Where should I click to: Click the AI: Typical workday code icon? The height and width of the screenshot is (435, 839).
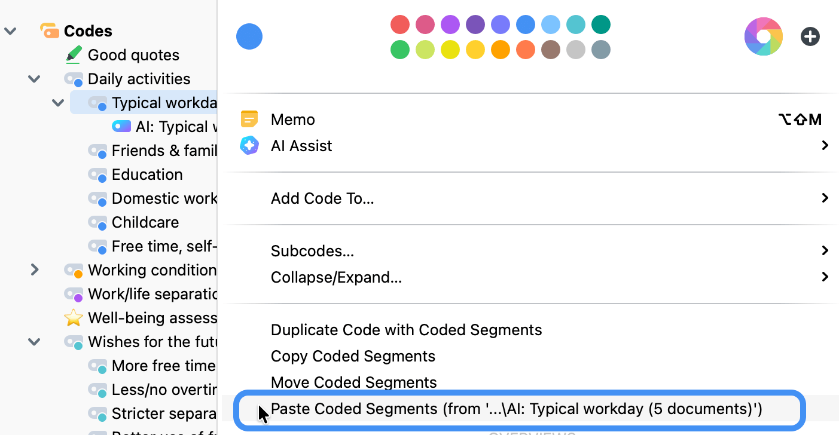[x=121, y=126]
